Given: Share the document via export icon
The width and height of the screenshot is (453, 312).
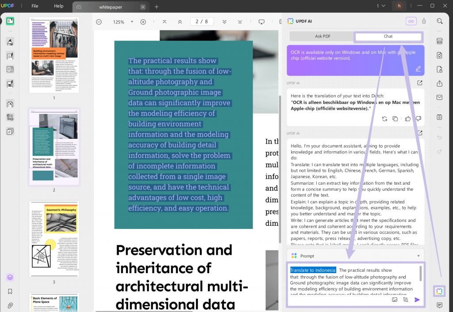Looking at the screenshot, I should [x=439, y=84].
